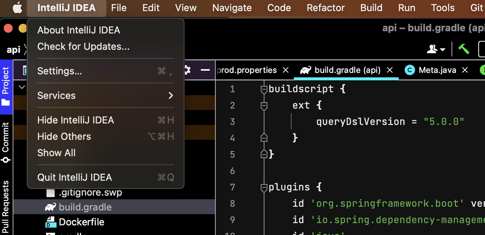Click the red close window button

pos(8,29)
